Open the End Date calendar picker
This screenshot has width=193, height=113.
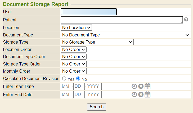coord(147,95)
